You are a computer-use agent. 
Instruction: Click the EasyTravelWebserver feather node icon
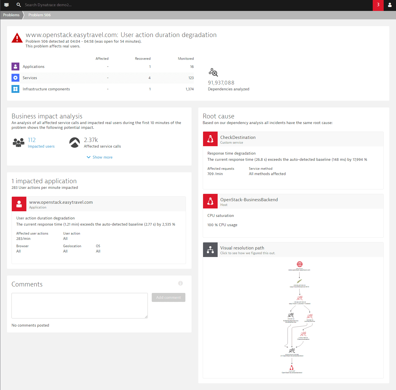coord(299,281)
